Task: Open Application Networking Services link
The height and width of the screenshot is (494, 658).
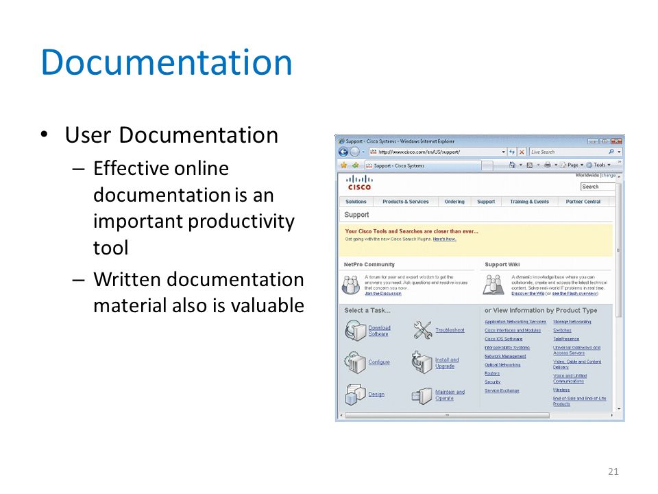Action: click(x=515, y=322)
